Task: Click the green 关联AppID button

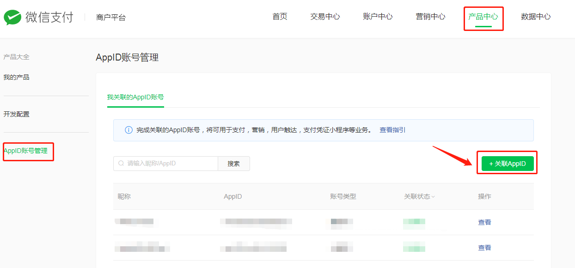Action: pyautogui.click(x=508, y=164)
